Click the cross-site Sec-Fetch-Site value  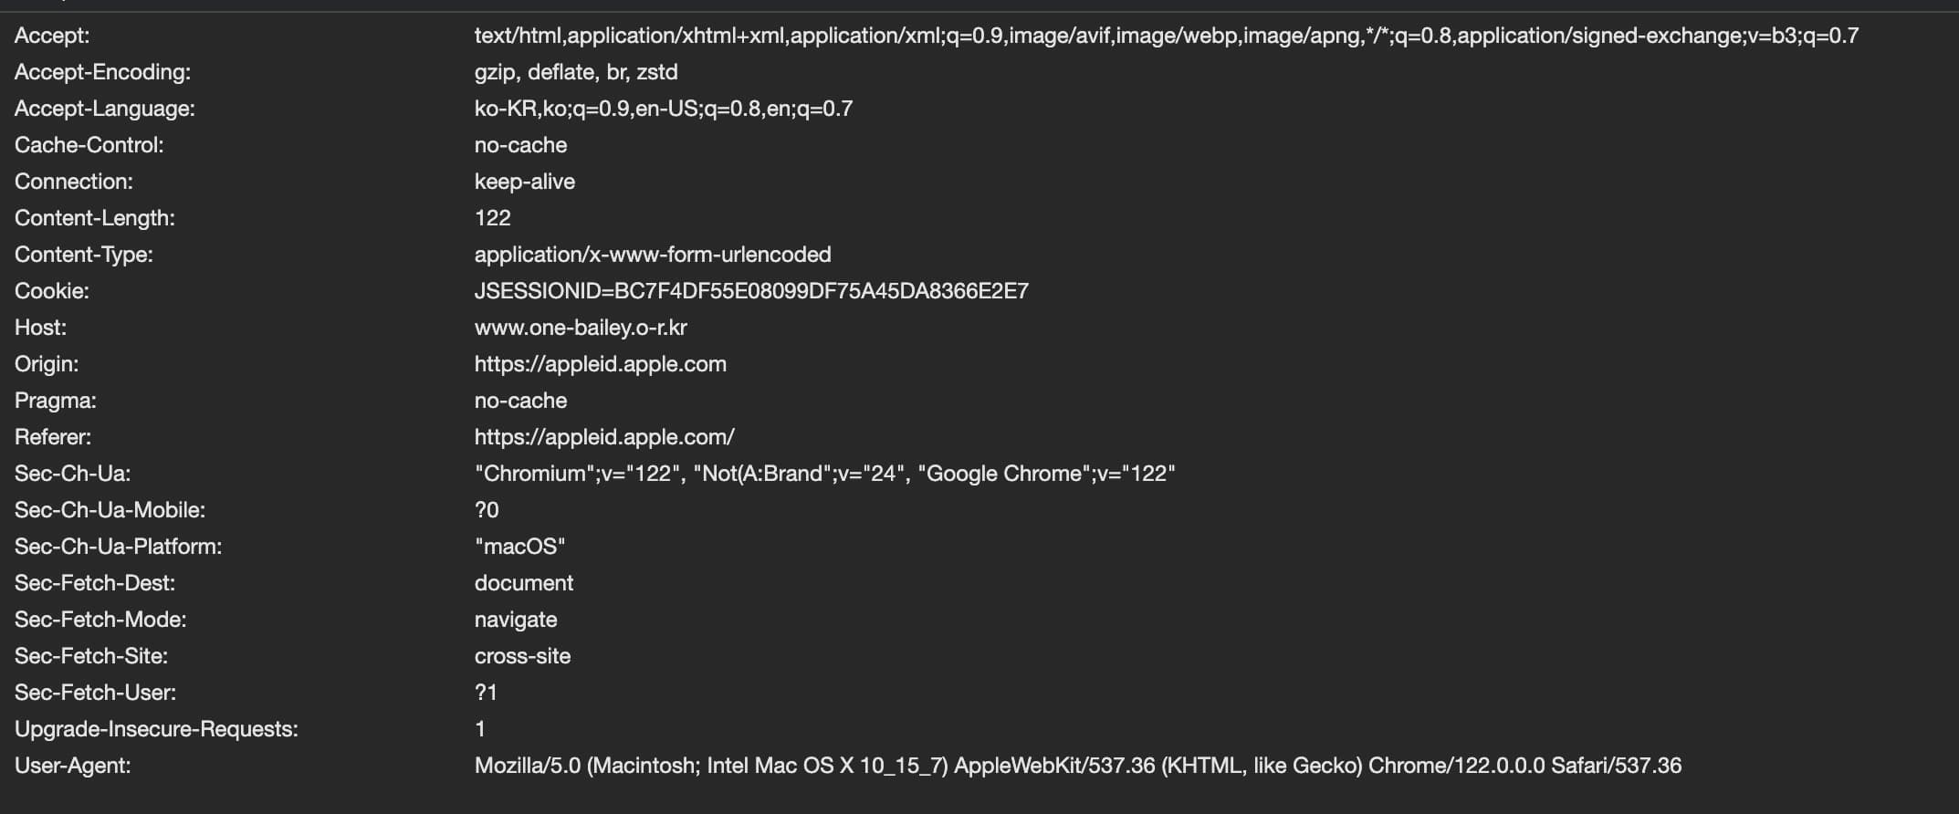(522, 656)
